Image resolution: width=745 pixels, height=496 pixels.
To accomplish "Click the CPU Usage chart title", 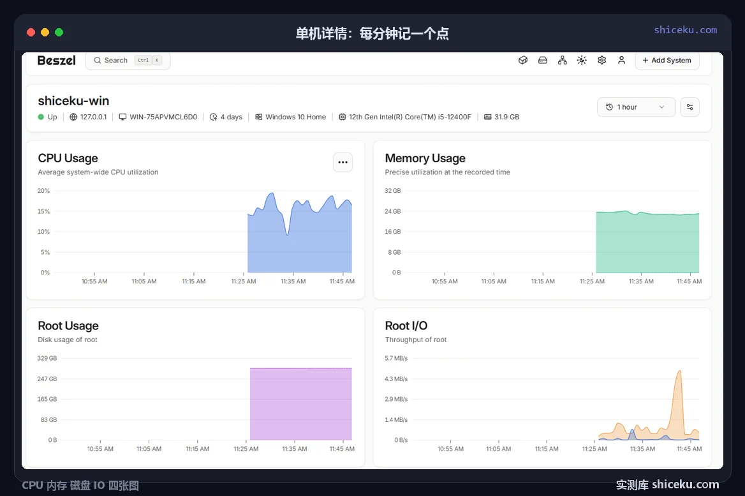I will point(68,158).
